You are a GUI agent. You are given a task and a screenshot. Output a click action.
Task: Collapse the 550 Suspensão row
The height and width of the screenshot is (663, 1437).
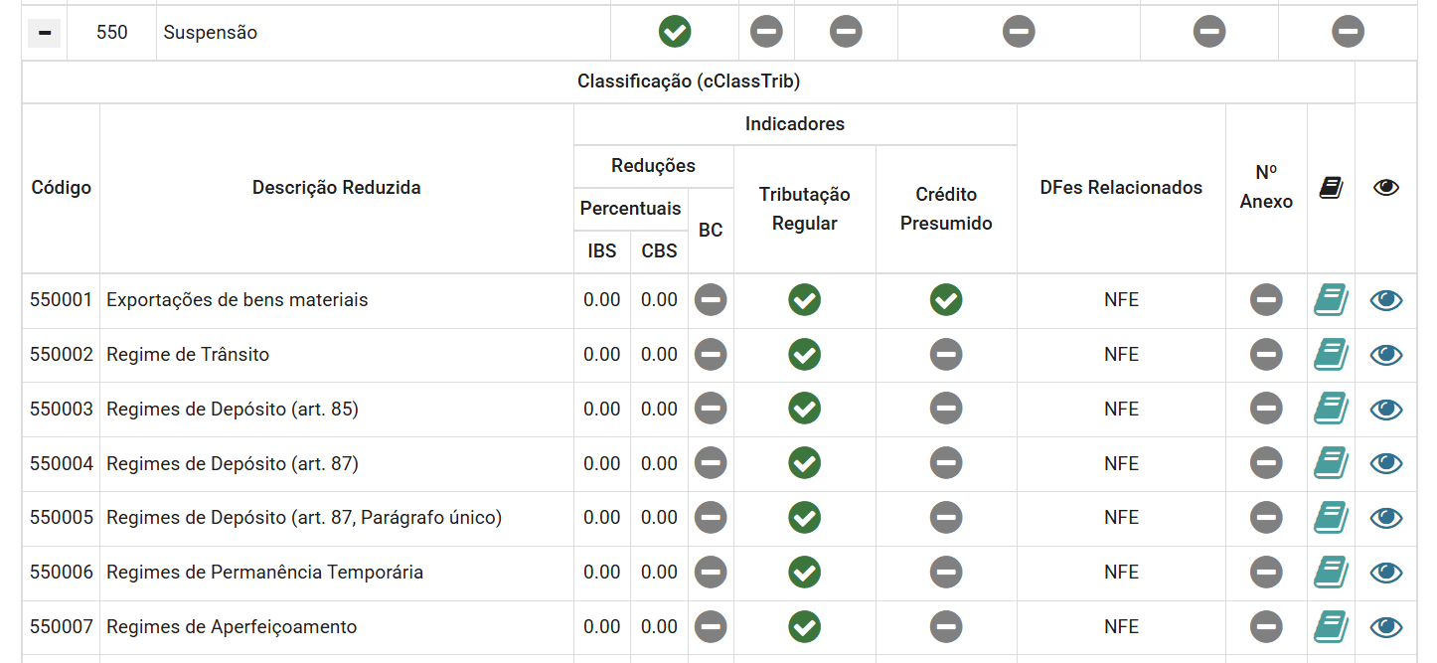click(44, 33)
